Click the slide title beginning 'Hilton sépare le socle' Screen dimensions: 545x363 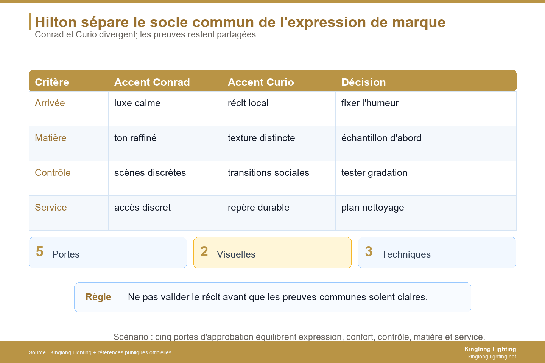pyautogui.click(x=240, y=22)
